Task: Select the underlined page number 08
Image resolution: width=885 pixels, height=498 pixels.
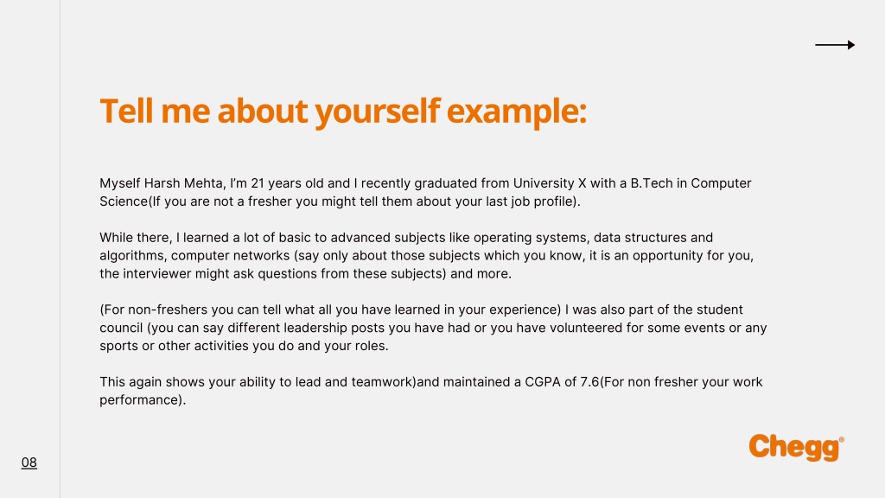Action: coord(29,463)
